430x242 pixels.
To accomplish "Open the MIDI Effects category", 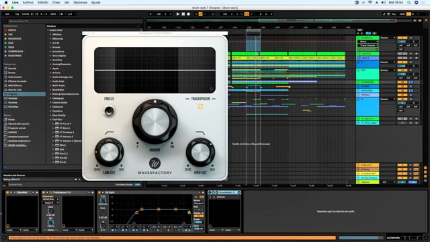I will (x=15, y=85).
